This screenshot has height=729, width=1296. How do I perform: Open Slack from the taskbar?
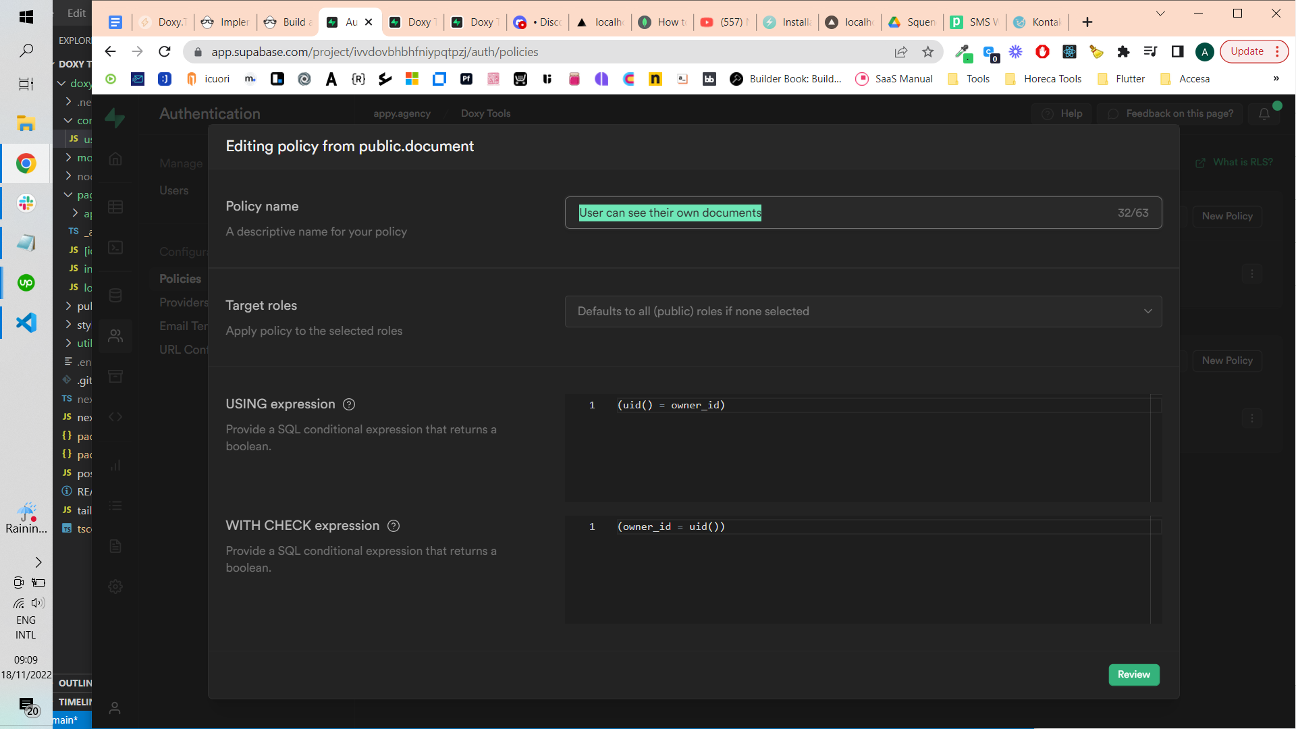(26, 203)
